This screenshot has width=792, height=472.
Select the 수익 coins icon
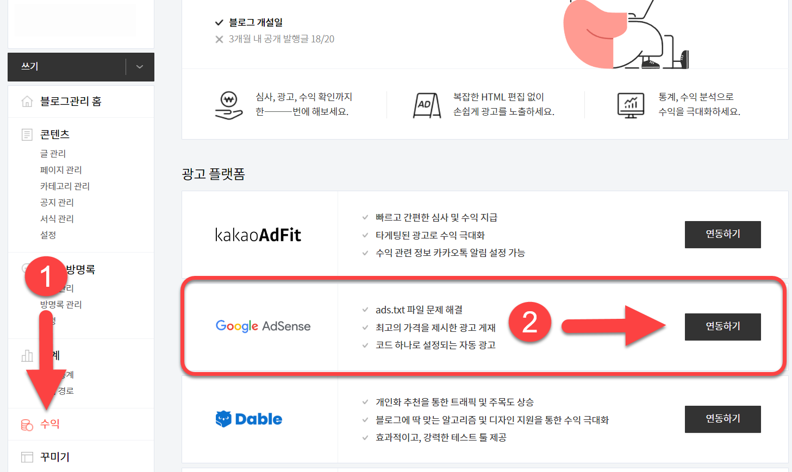pos(27,425)
